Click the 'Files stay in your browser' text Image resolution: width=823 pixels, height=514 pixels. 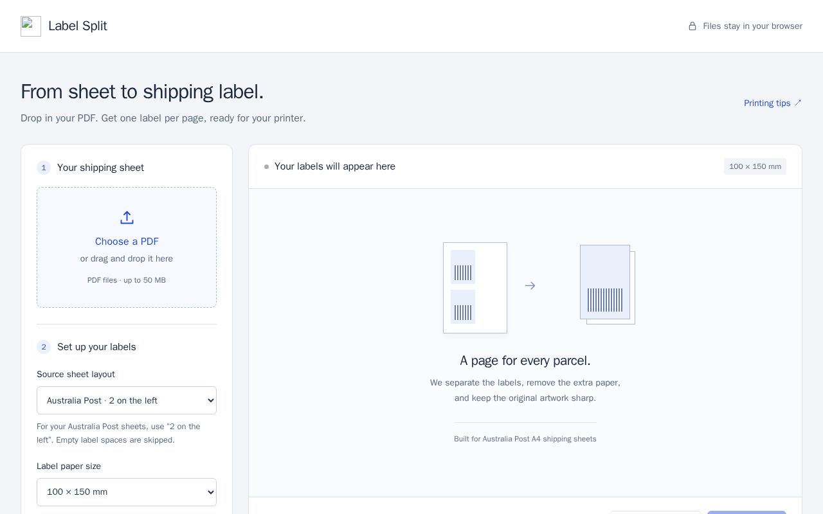(x=752, y=26)
